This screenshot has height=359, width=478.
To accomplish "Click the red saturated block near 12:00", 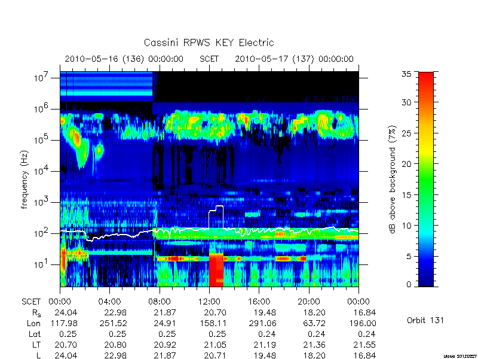I will (216, 270).
